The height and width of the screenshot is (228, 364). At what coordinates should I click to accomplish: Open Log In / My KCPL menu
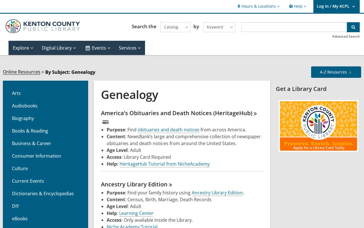click(x=336, y=6)
